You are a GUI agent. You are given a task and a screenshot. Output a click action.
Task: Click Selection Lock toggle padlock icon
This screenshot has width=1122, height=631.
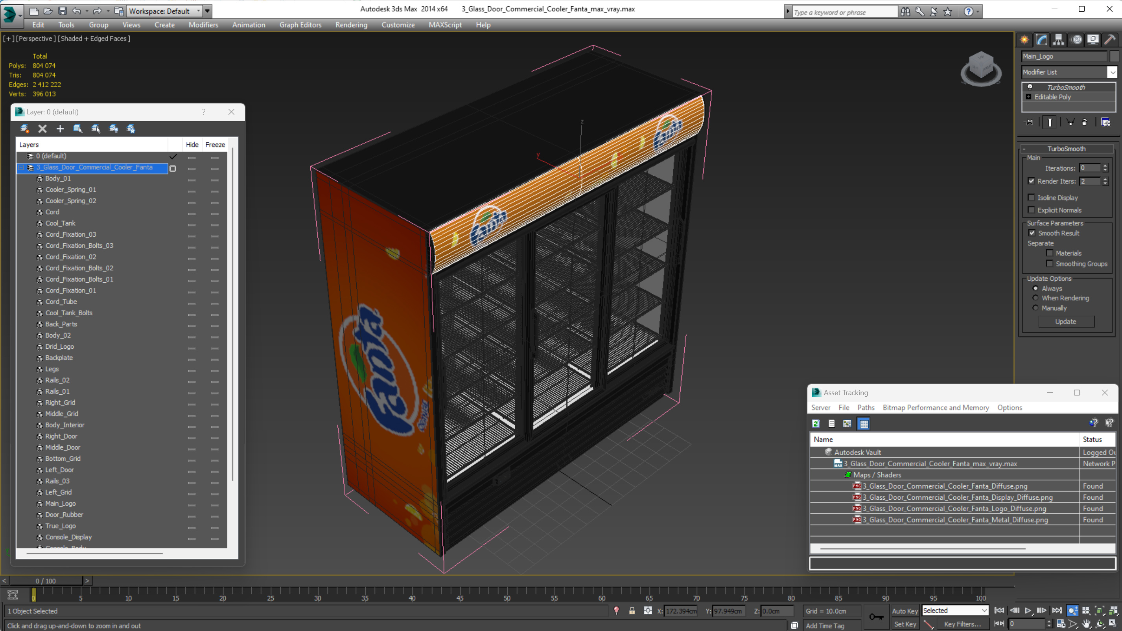(632, 611)
